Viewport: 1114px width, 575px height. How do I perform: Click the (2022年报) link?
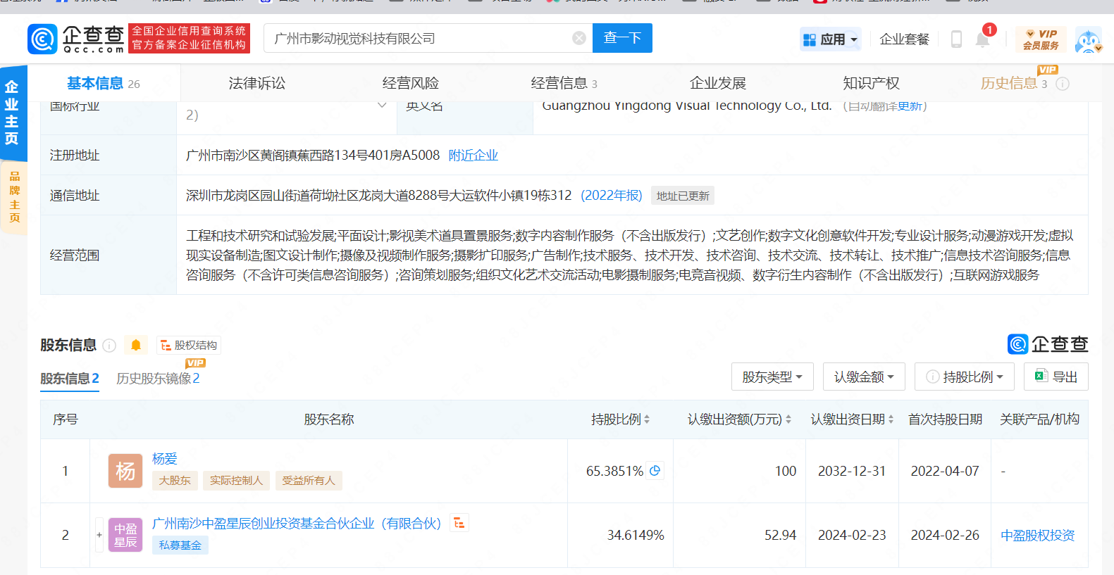612,195
